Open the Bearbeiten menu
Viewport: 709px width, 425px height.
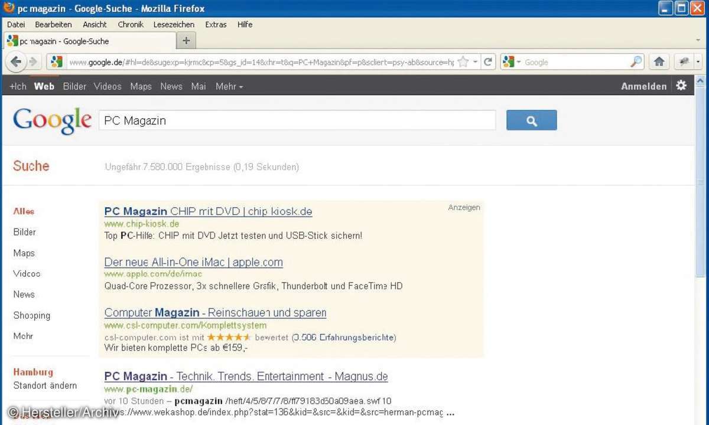(x=53, y=24)
